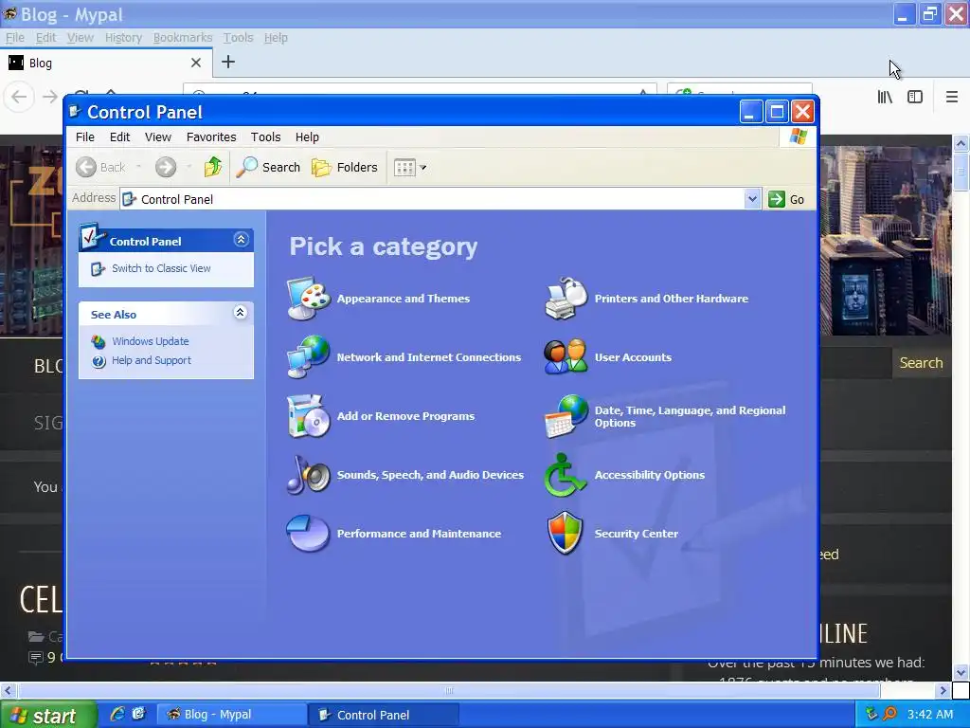Click the Search toolbar button
970x728 pixels.
coord(268,167)
